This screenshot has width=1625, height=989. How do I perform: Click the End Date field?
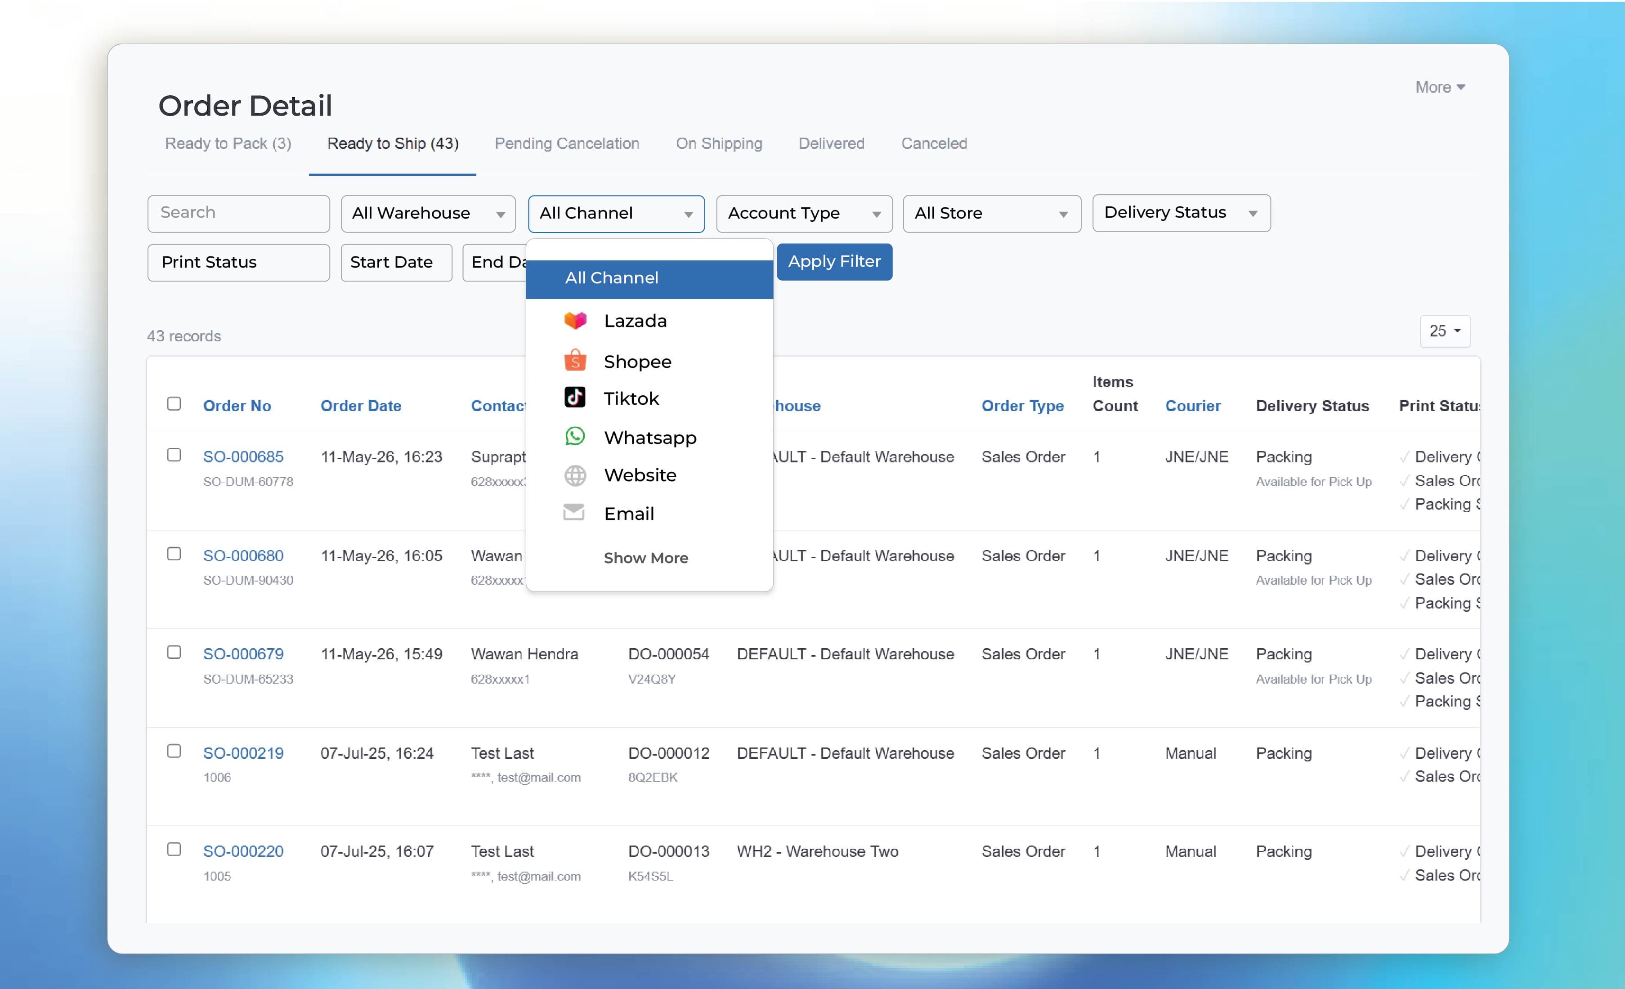click(x=495, y=262)
